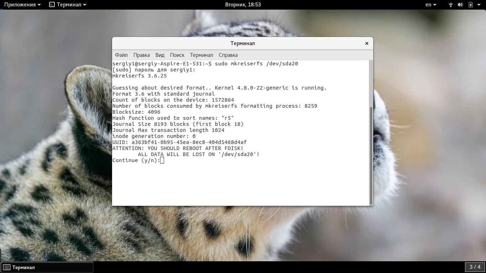The image size is (486, 273).
Task: Select the Терминал button in bottom taskbar
Action: 47,267
